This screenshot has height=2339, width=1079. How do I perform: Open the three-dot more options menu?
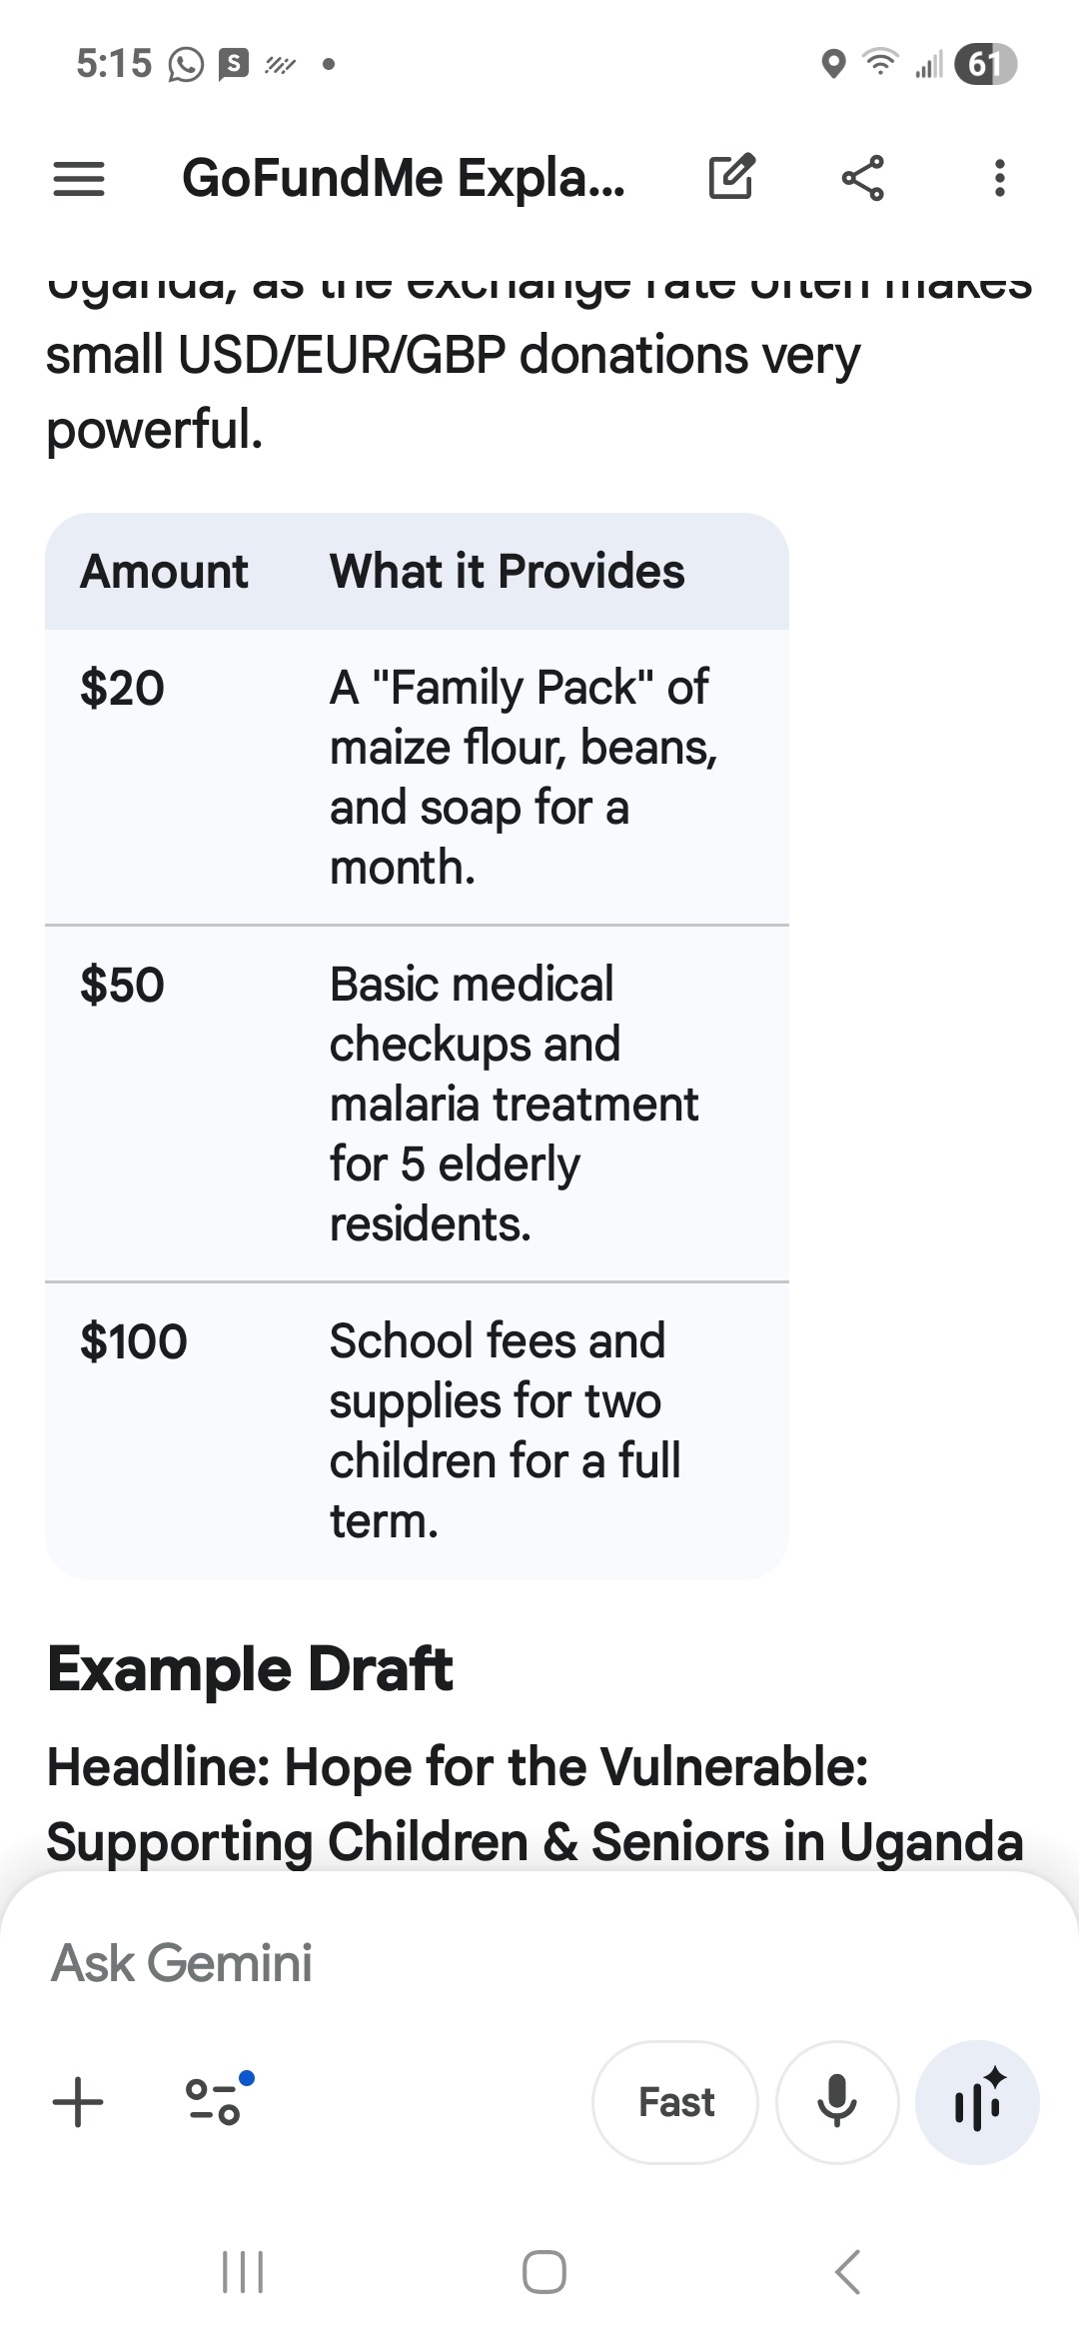point(999,179)
